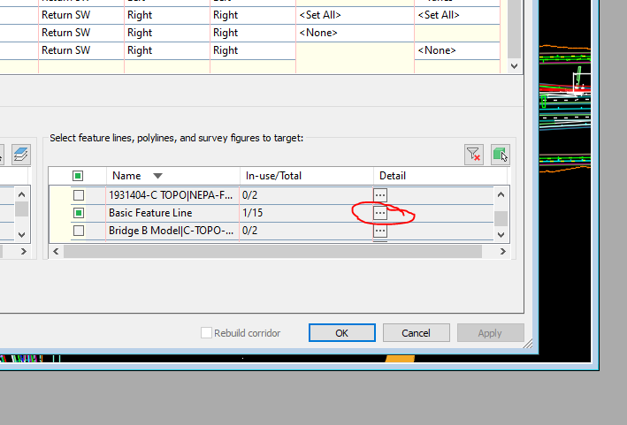Check the 1931404-C TOPO|NEPA-F row checkbox
The width and height of the screenshot is (627, 425).
point(79,195)
